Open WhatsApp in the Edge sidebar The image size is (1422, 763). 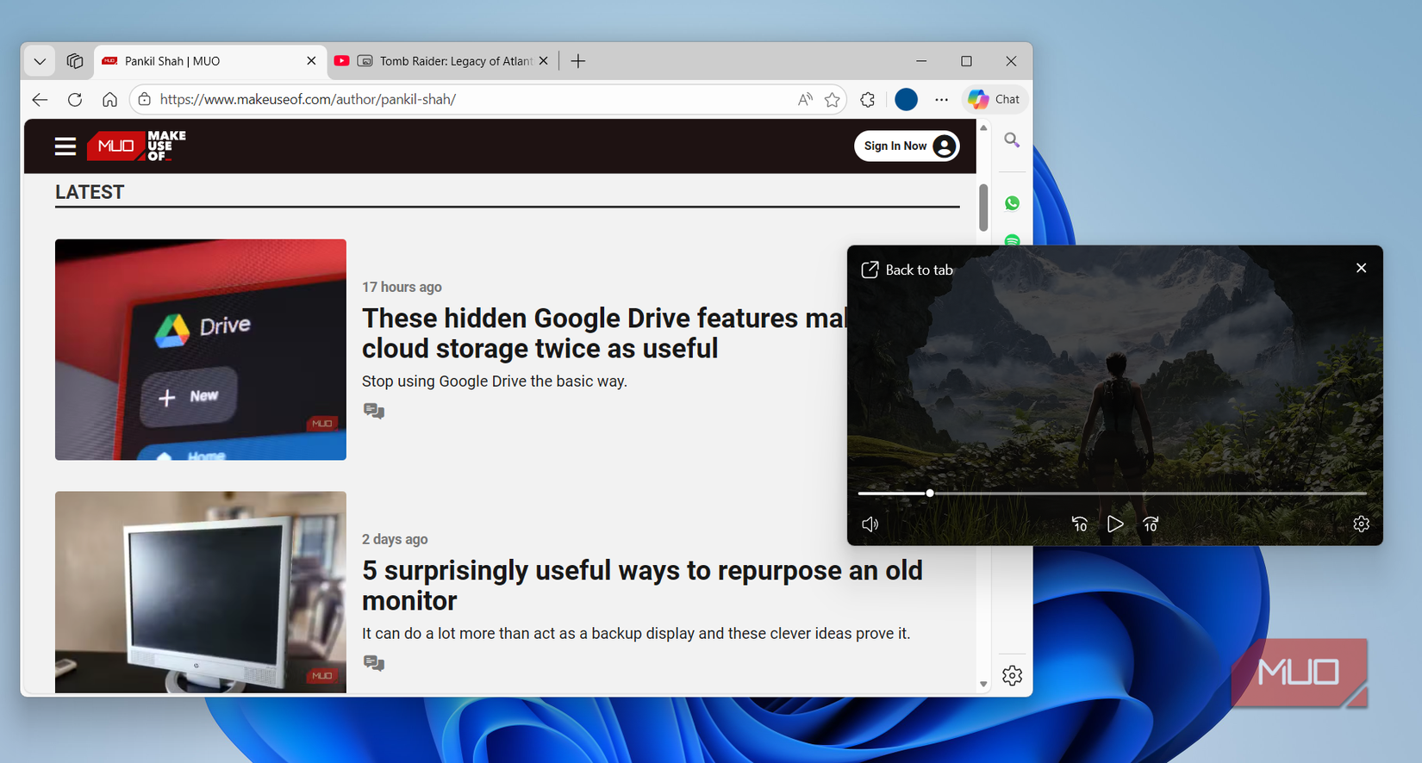[1012, 203]
